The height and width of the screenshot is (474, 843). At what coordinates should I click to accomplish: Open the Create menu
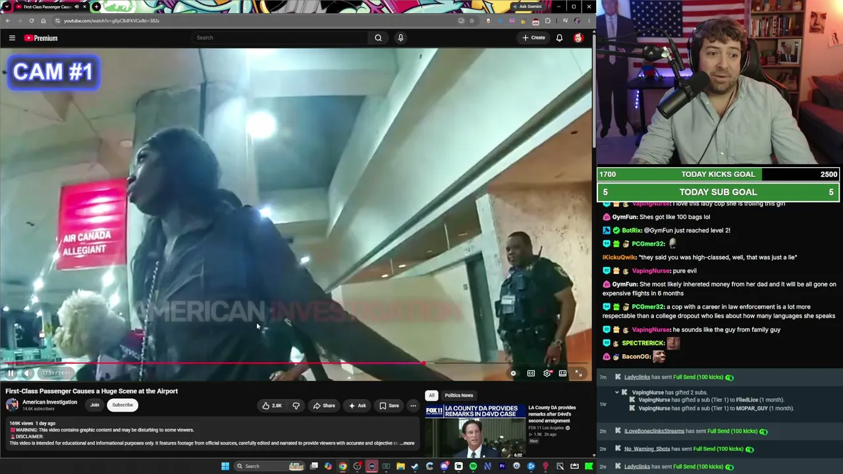pos(533,38)
